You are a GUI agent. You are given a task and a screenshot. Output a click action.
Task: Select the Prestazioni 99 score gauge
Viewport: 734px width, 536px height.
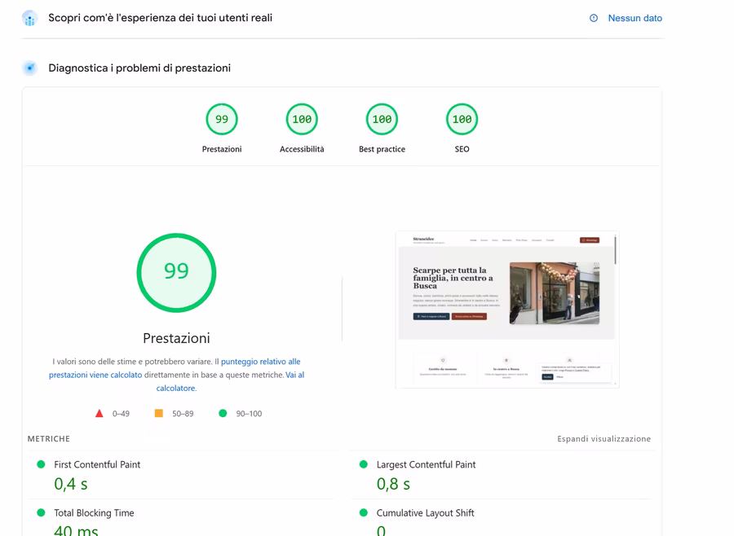222,119
